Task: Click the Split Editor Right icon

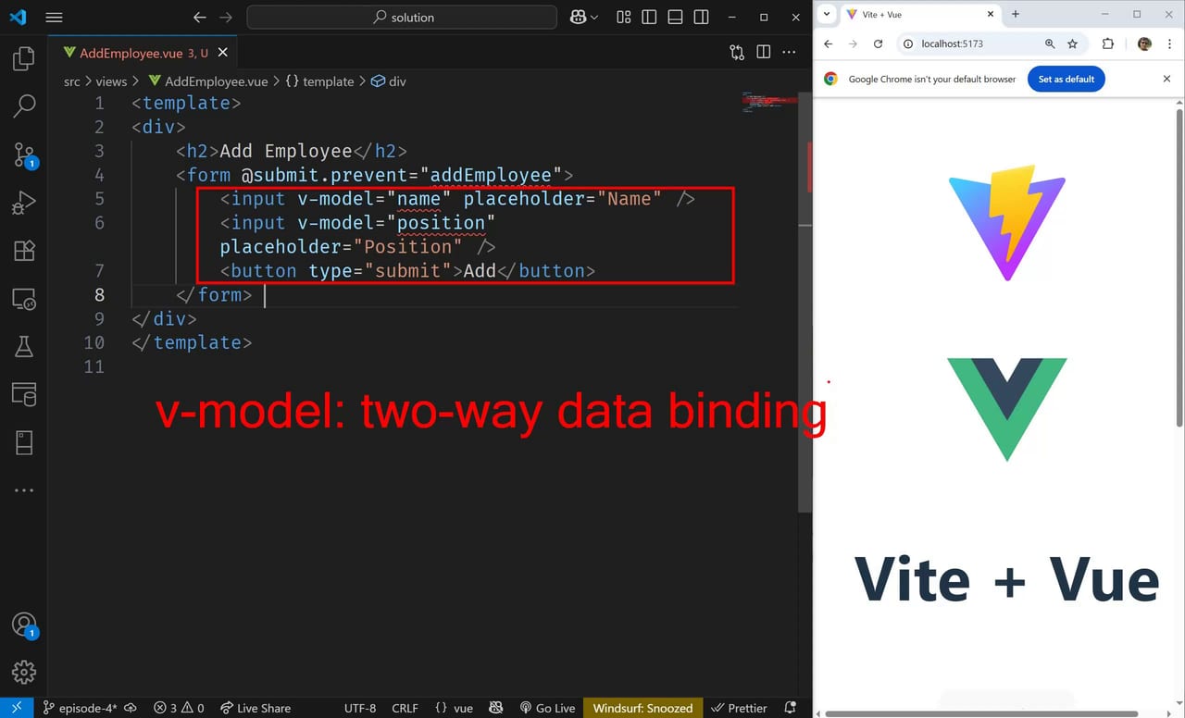Action: coord(764,53)
